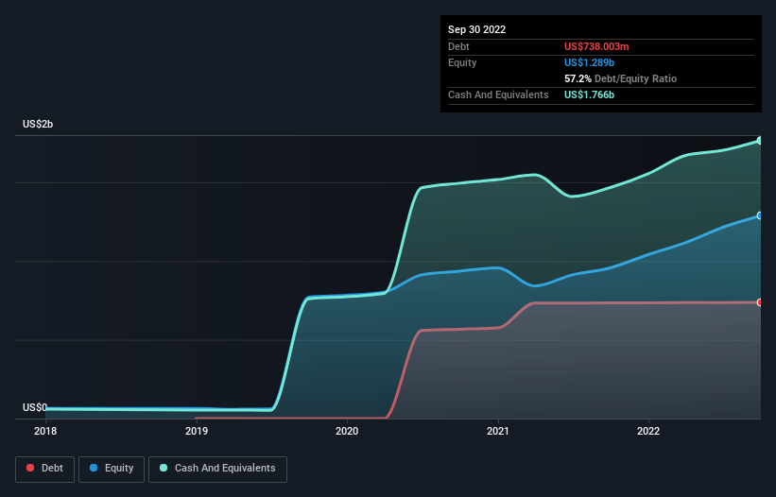Click the 2020 x-axis label
This screenshot has height=497, width=776.
pos(347,431)
